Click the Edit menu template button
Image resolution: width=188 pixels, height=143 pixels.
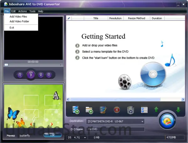(53, 135)
